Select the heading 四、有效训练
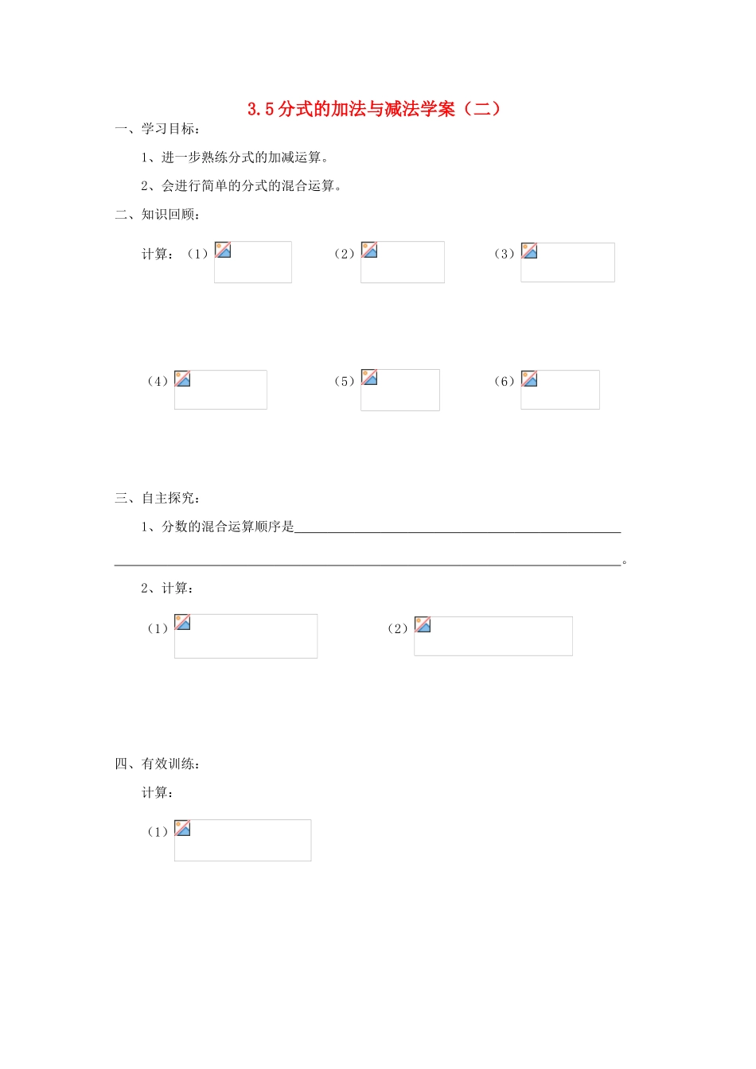This screenshot has width=756, height=1069. [158, 764]
